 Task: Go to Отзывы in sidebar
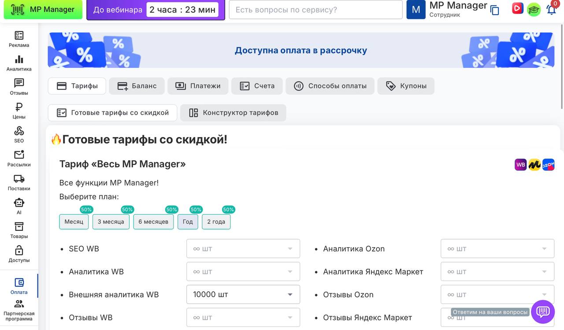(19, 87)
